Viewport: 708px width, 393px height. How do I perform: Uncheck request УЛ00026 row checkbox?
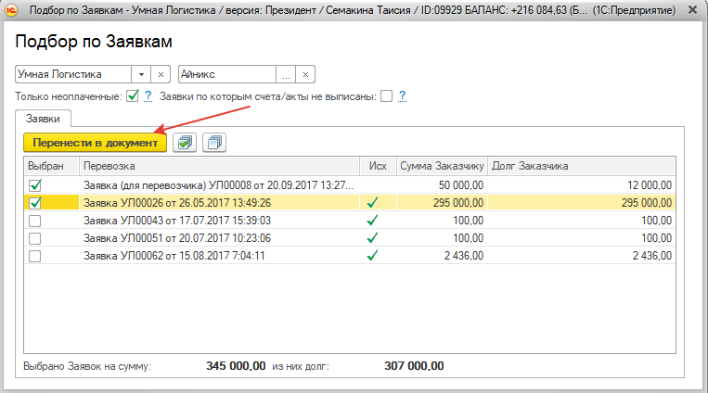coord(34,203)
